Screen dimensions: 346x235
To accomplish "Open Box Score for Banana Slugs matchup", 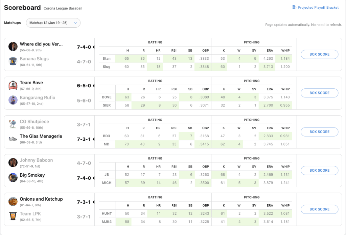I will coord(319,54).
